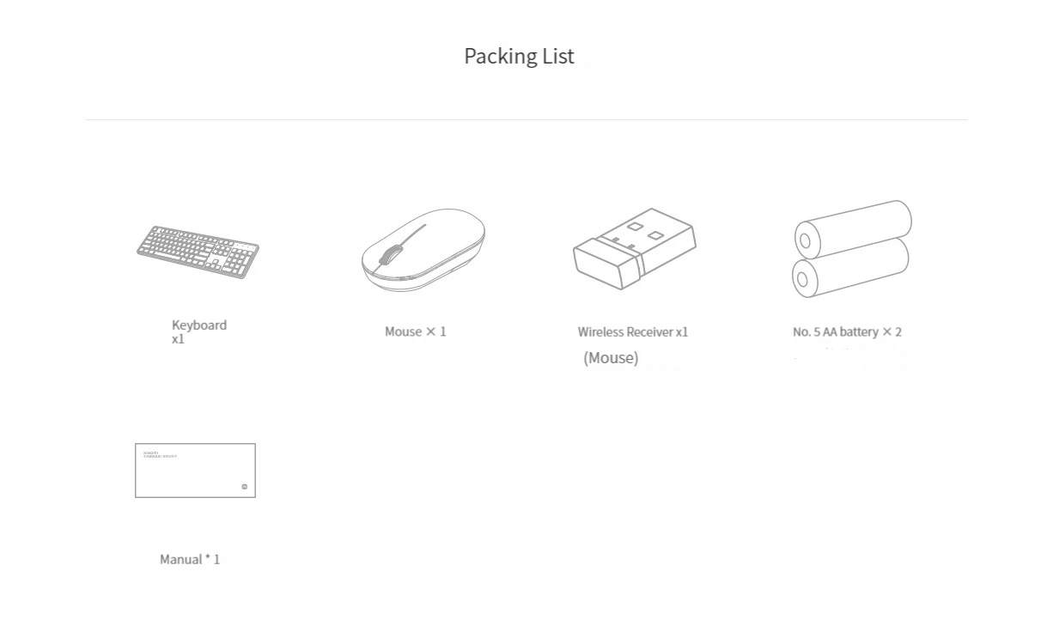This screenshot has width=1053, height=644.
Task: Click the circular end of the lower battery
Action: point(802,277)
